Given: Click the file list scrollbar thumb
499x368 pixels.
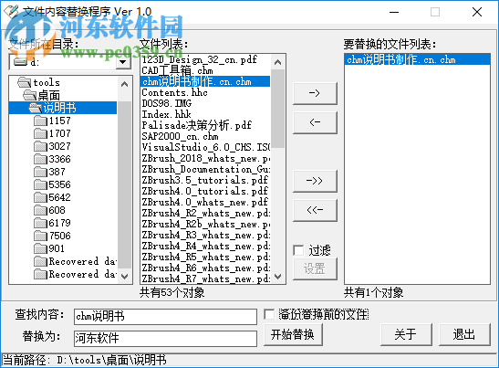Looking at the screenshot, I should point(278,109).
